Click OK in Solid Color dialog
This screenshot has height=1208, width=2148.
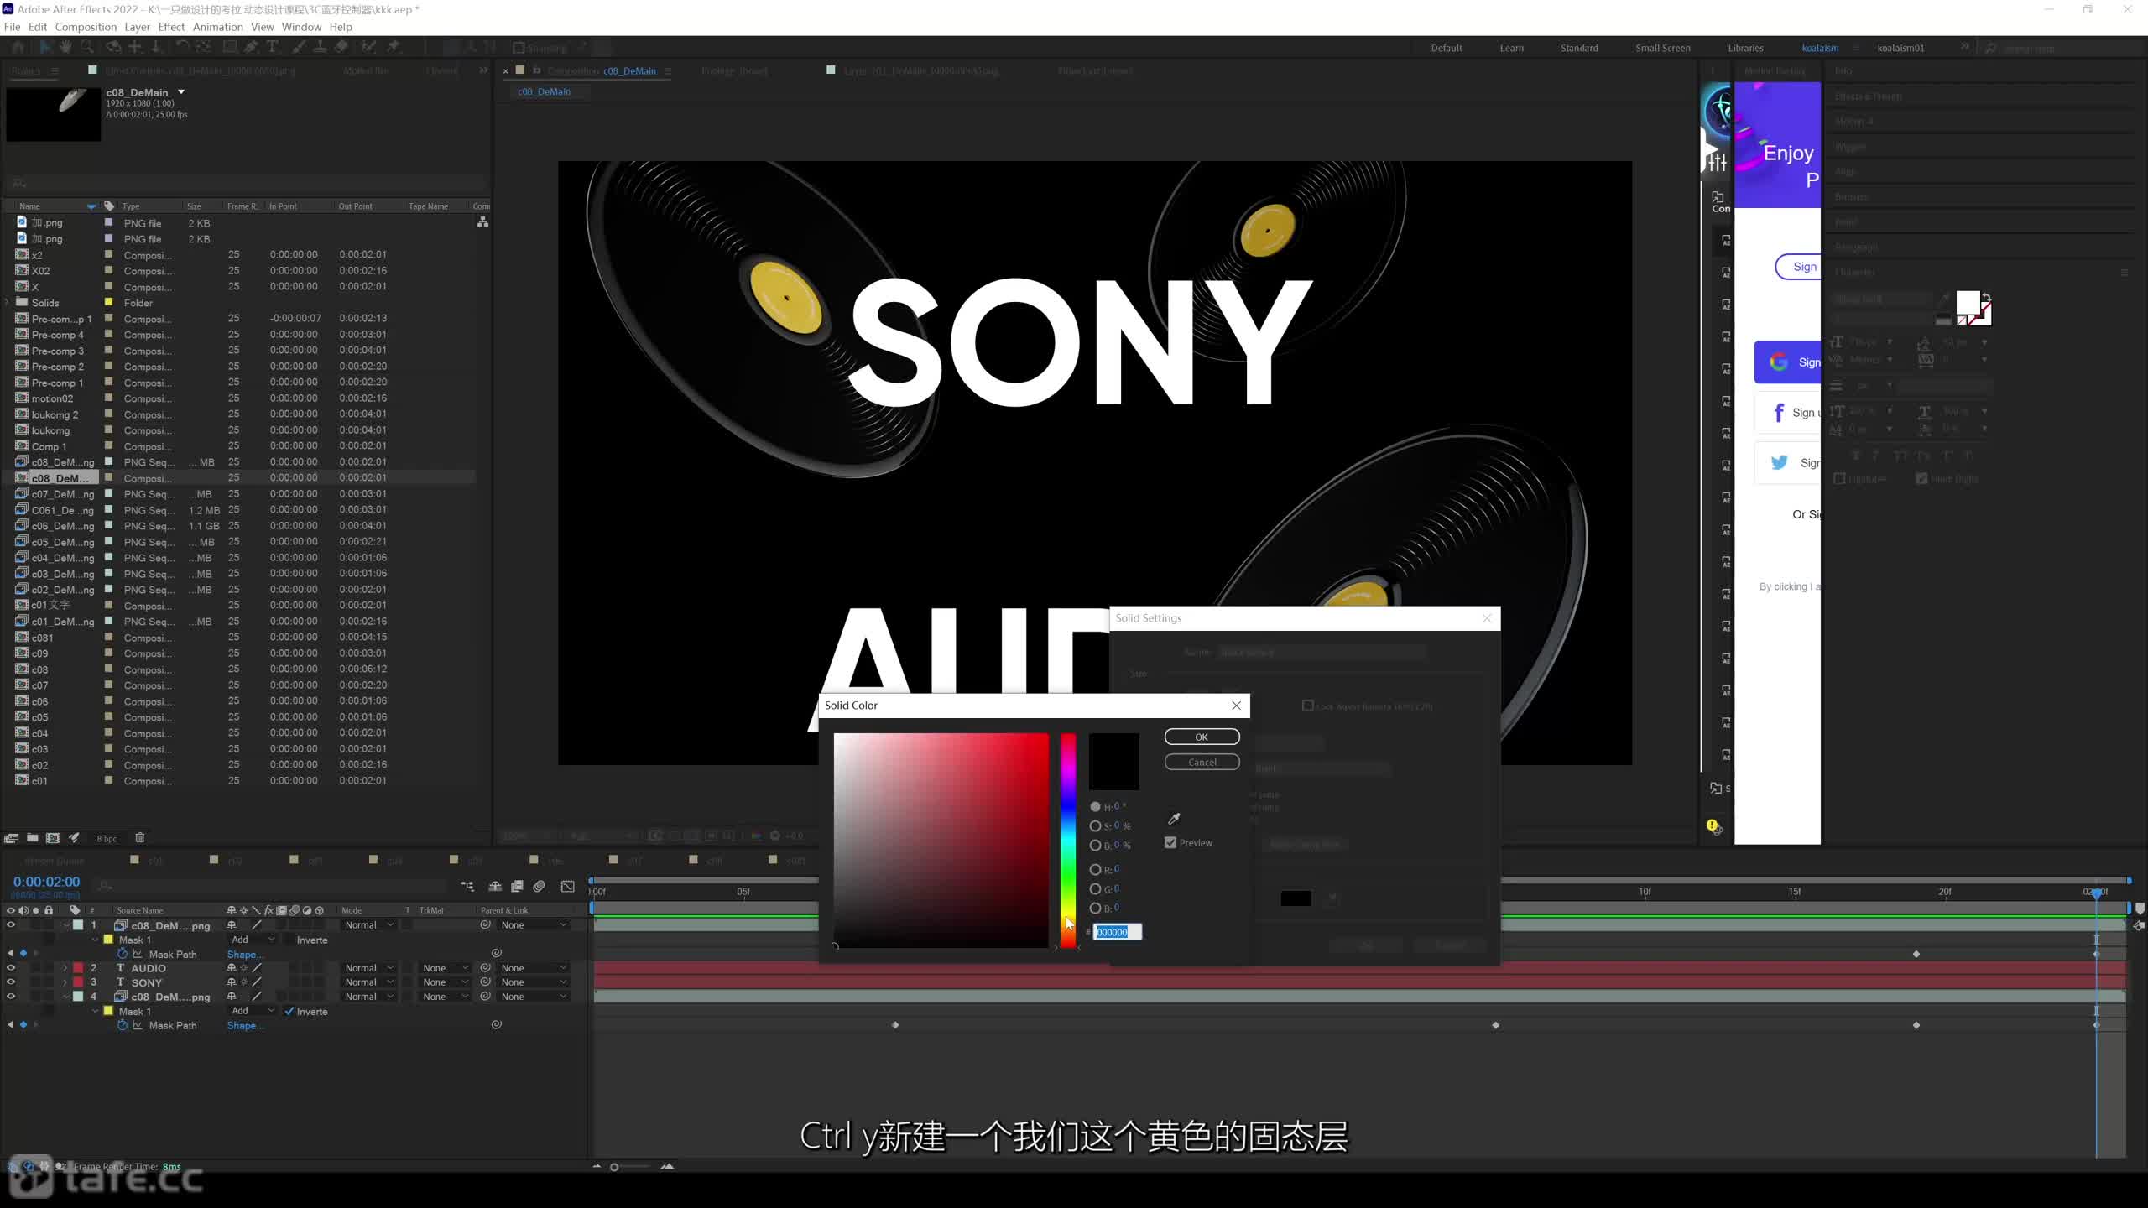click(x=1202, y=737)
